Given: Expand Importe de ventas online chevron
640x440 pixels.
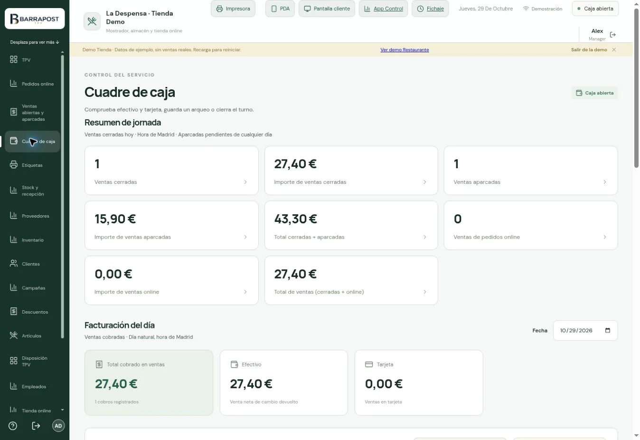Looking at the screenshot, I should pyautogui.click(x=245, y=292).
